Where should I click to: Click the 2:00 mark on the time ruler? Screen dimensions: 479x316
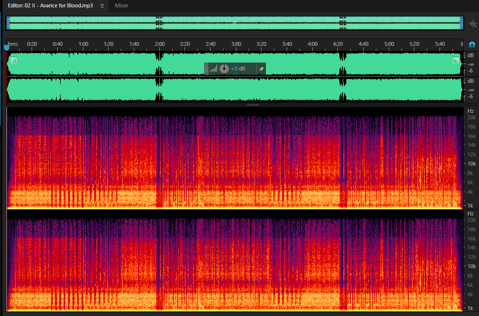coord(159,44)
